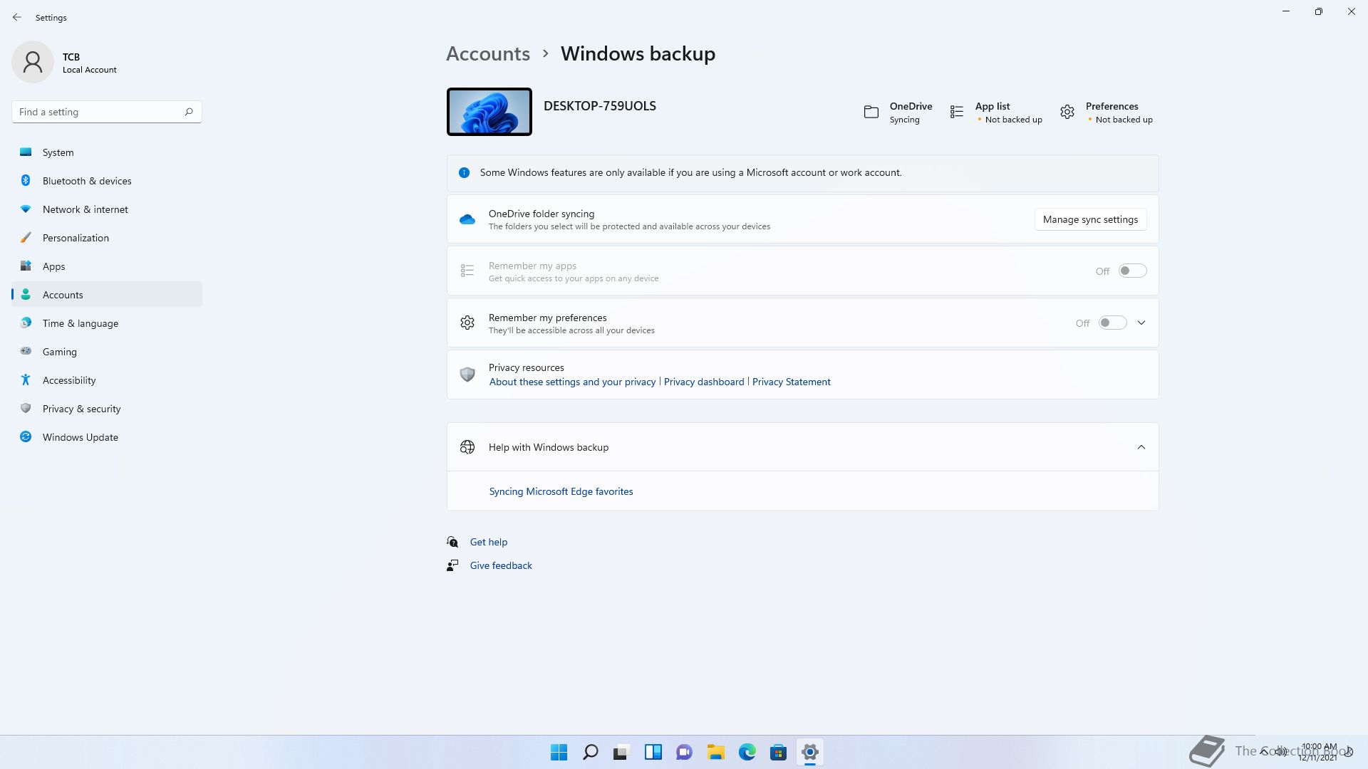Click the taskbar clock showing 10:00 AM
Image resolution: width=1368 pixels, height=769 pixels.
1318,752
